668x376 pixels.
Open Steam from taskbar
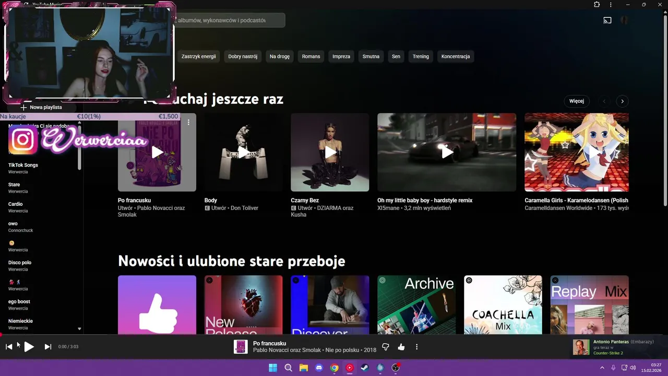(x=365, y=368)
